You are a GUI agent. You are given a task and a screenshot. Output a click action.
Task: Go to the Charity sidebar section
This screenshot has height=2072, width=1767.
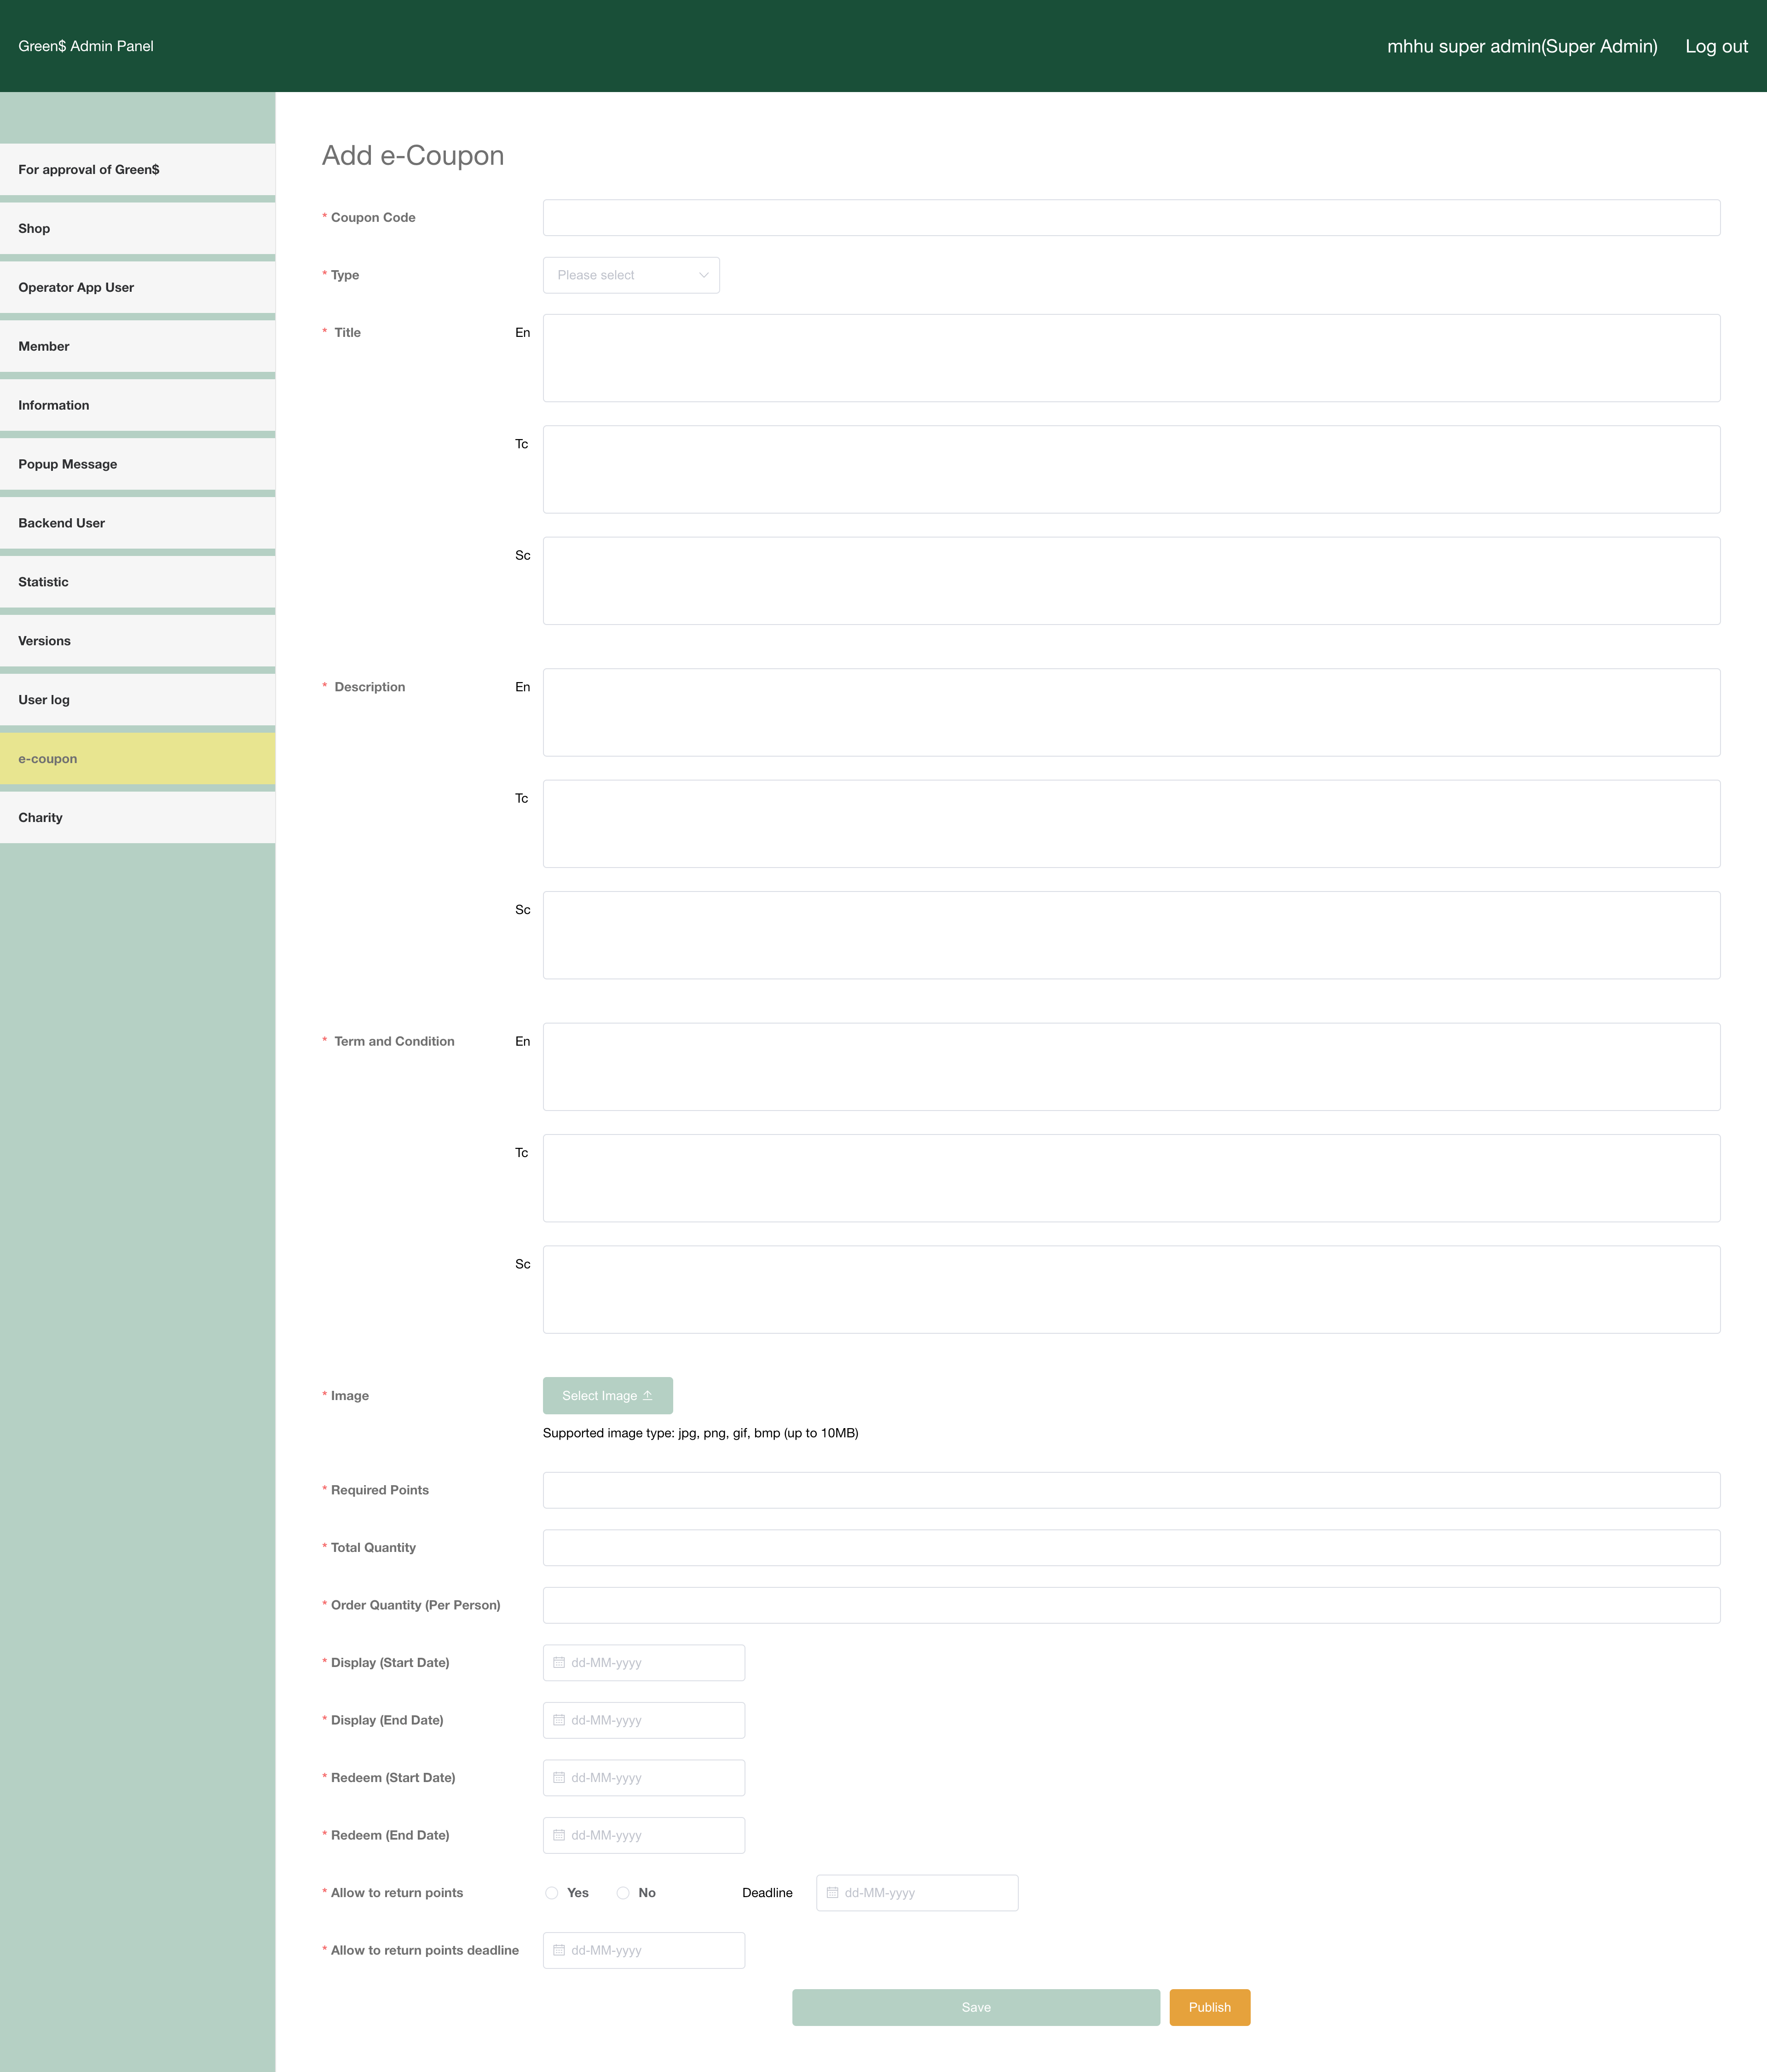coord(137,817)
